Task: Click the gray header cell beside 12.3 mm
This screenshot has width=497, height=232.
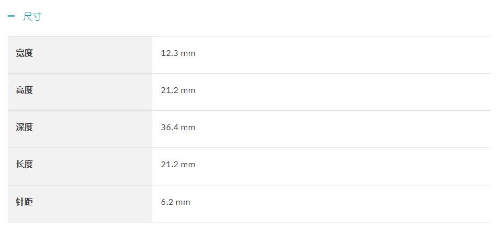Action: pyautogui.click(x=80, y=55)
